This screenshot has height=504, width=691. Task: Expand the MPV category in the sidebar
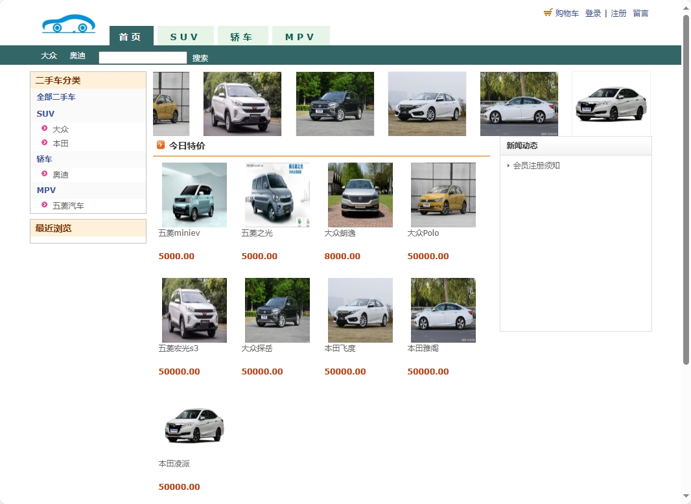[46, 190]
